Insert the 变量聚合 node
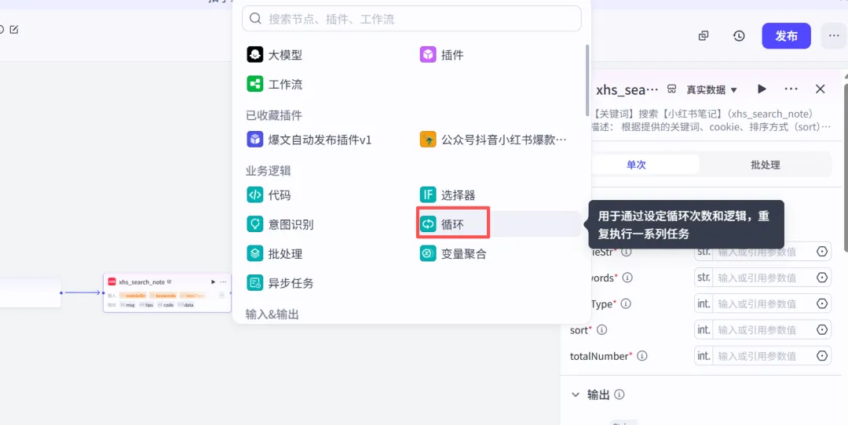 (x=453, y=253)
